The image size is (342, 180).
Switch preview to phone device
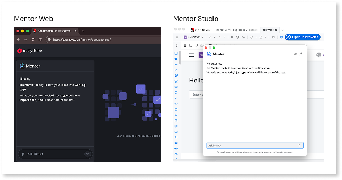tap(185, 45)
